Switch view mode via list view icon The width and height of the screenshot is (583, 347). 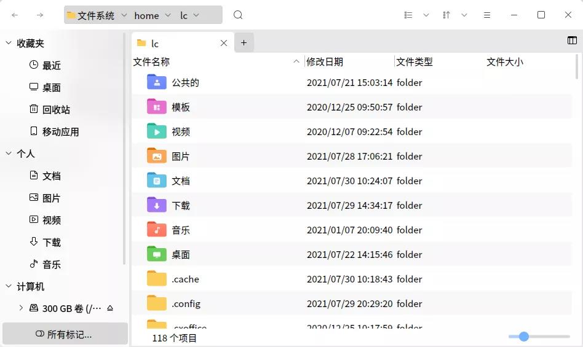click(408, 15)
